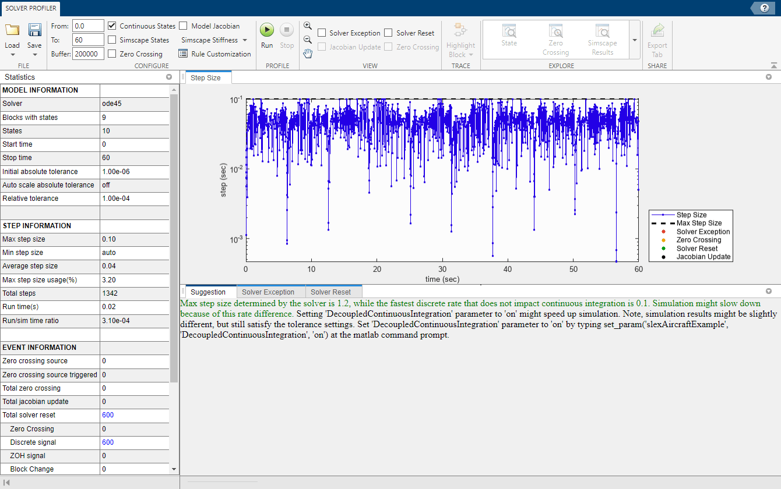The height and width of the screenshot is (489, 781).
Task: Click the Buffer input field
Action: (89, 54)
